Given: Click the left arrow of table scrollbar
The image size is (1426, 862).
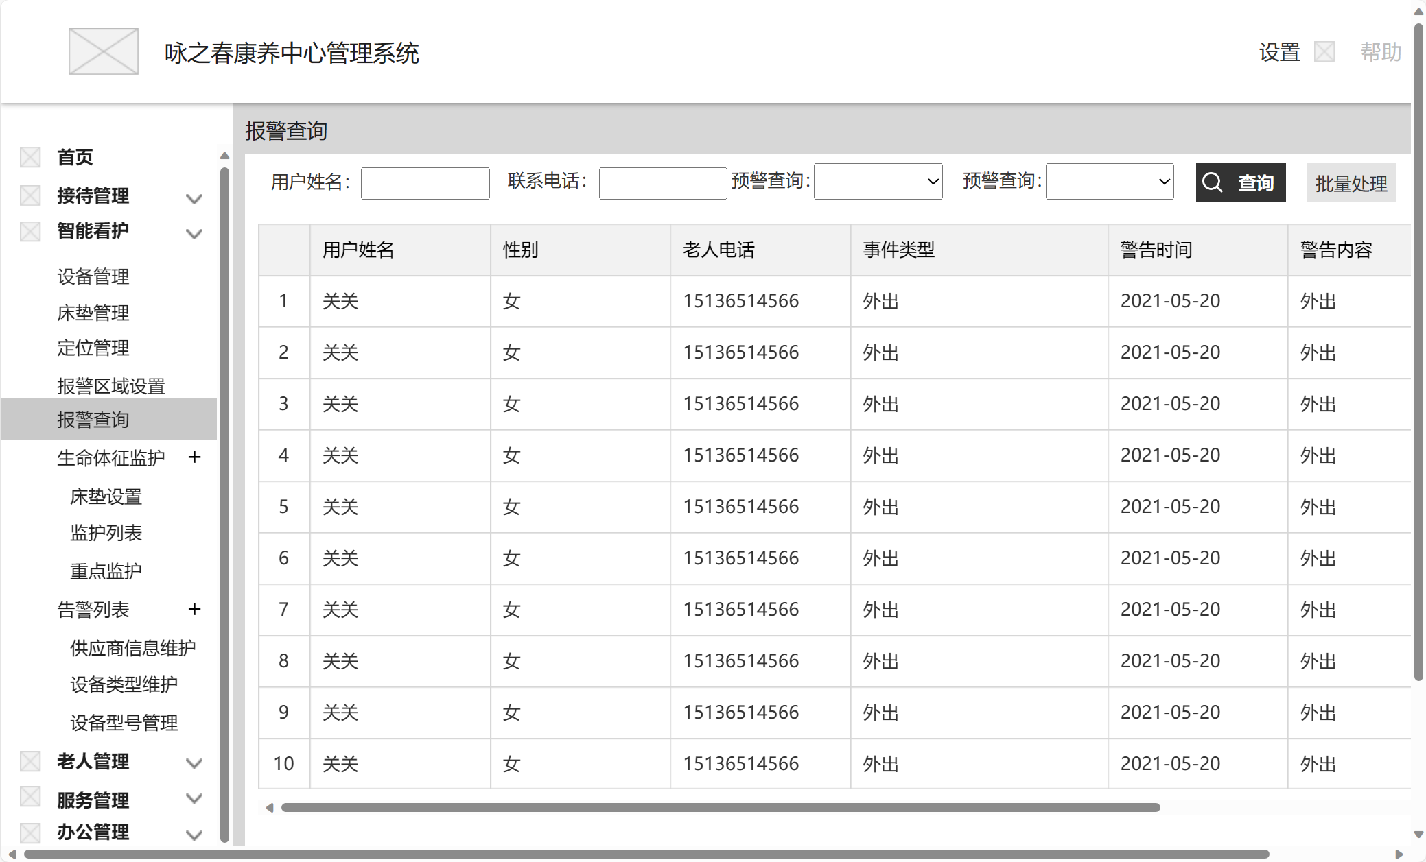Looking at the screenshot, I should click(270, 807).
